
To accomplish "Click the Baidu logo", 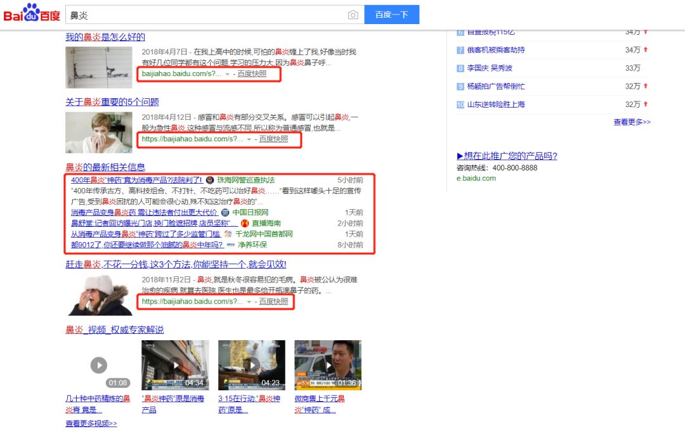I will point(32,13).
